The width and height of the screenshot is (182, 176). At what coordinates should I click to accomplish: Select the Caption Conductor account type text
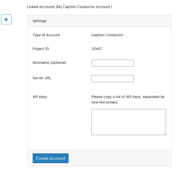pyautogui.click(x=107, y=35)
